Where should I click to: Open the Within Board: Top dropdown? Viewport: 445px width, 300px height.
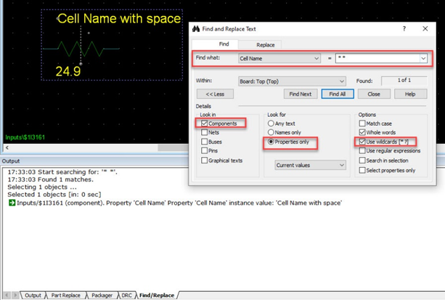coord(292,81)
